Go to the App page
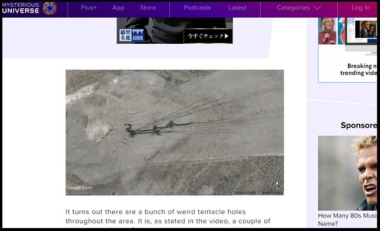The width and height of the screenshot is (380, 231). pos(118,8)
